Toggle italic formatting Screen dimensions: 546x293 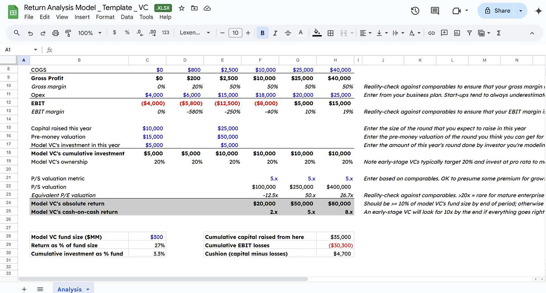(275, 33)
